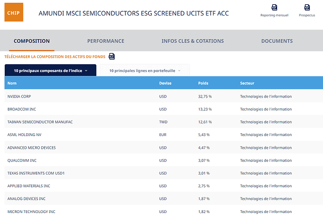Click the MICRON TECHNOLOGY INC entry
The width and height of the screenshot is (323, 221).
click(x=31, y=212)
